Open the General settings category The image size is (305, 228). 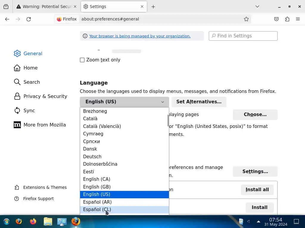(x=28, y=53)
